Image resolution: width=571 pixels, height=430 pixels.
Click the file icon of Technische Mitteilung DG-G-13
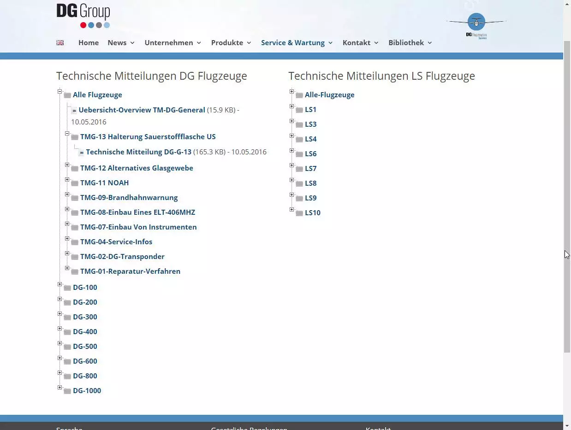81,153
